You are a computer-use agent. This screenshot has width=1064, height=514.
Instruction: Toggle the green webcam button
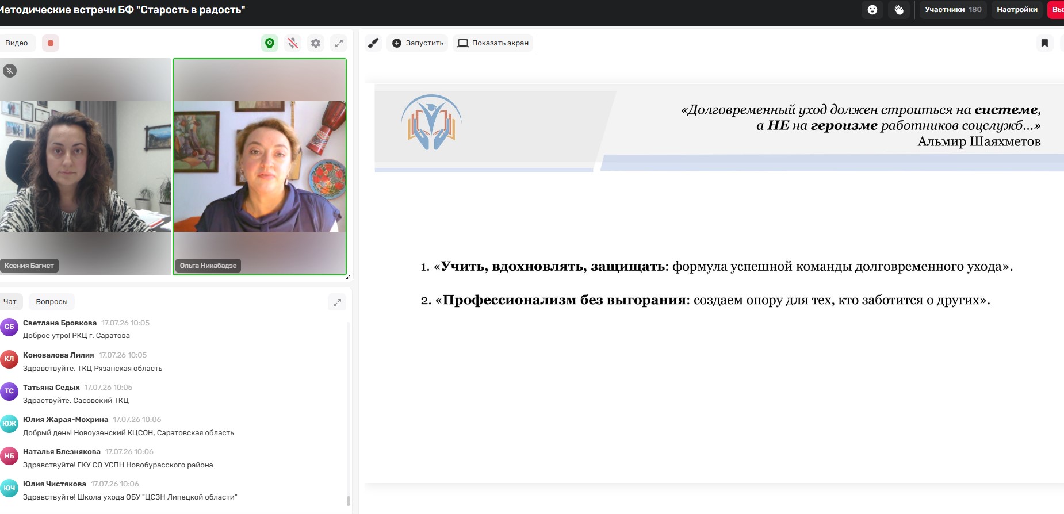point(270,43)
